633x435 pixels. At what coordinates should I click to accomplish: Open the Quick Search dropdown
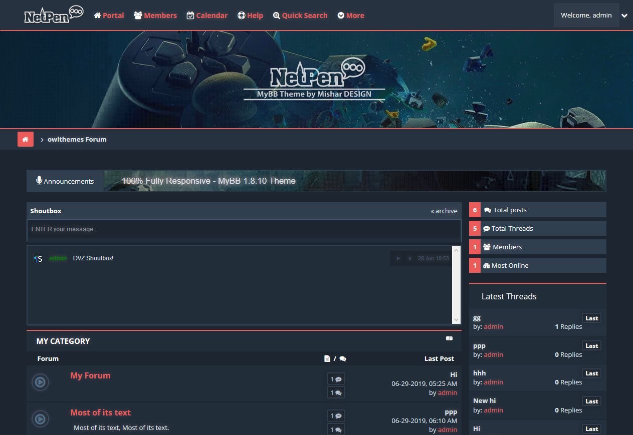pos(300,16)
